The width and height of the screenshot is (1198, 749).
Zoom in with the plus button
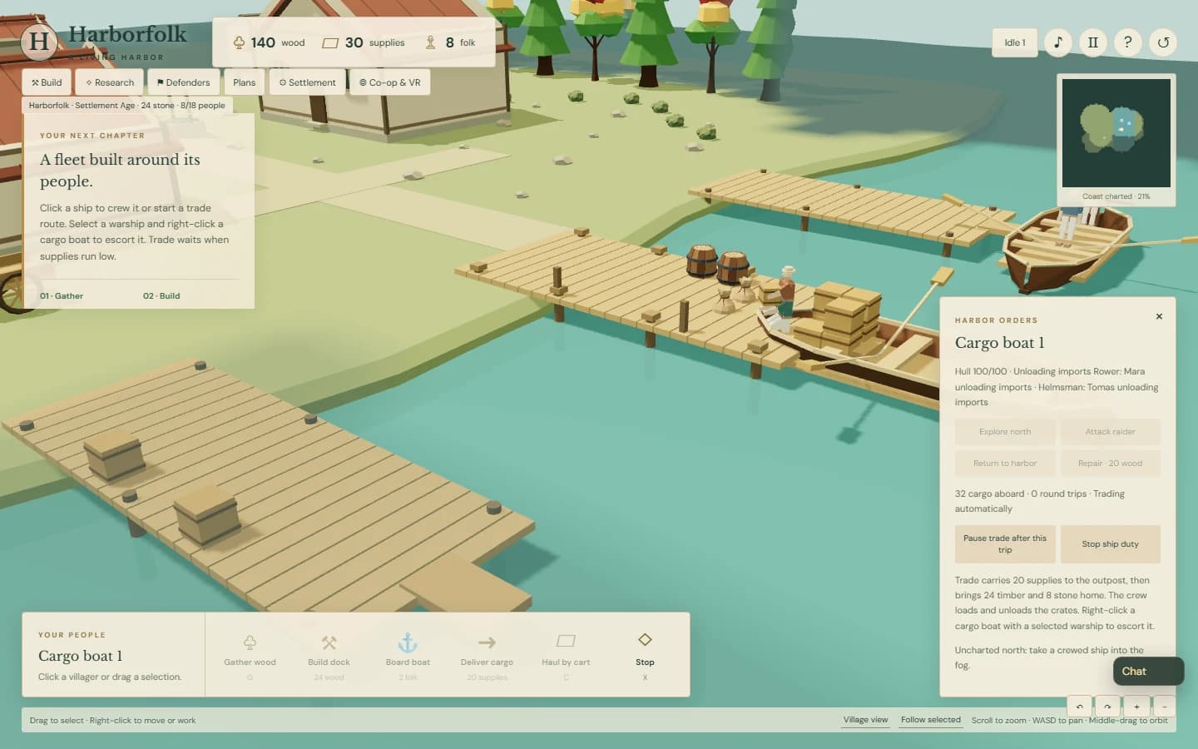pyautogui.click(x=1136, y=707)
